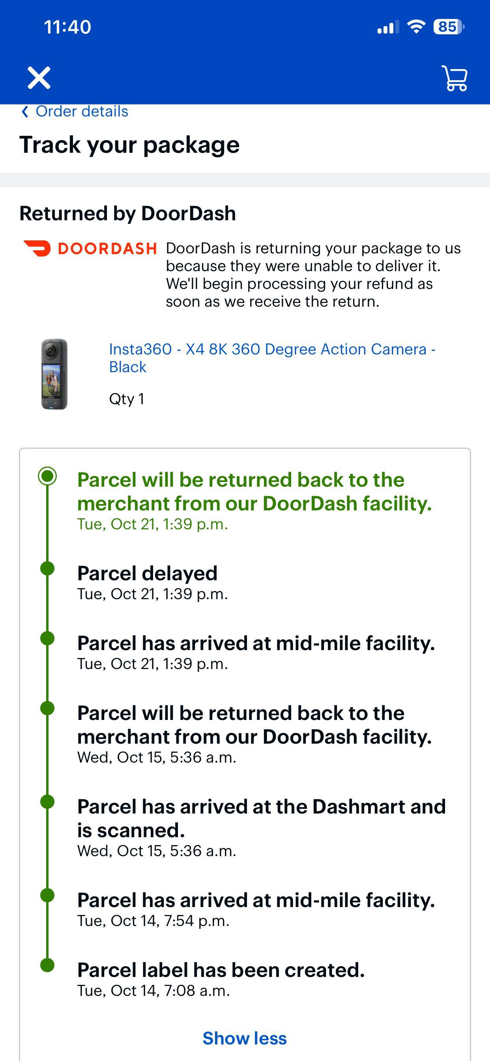Tap the Wi-Fi icon in the status bar
The height and width of the screenshot is (1061, 490).
pyautogui.click(x=415, y=27)
